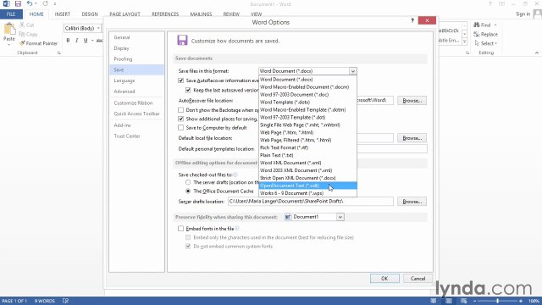Click OK in Word Options
The height and width of the screenshot is (305, 542).
(384, 279)
